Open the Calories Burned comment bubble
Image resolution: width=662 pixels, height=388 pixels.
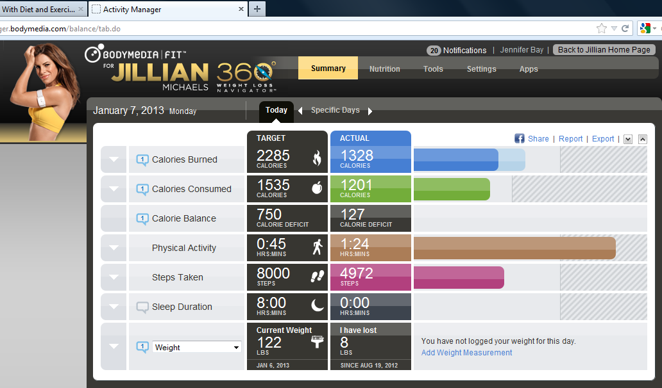(142, 159)
